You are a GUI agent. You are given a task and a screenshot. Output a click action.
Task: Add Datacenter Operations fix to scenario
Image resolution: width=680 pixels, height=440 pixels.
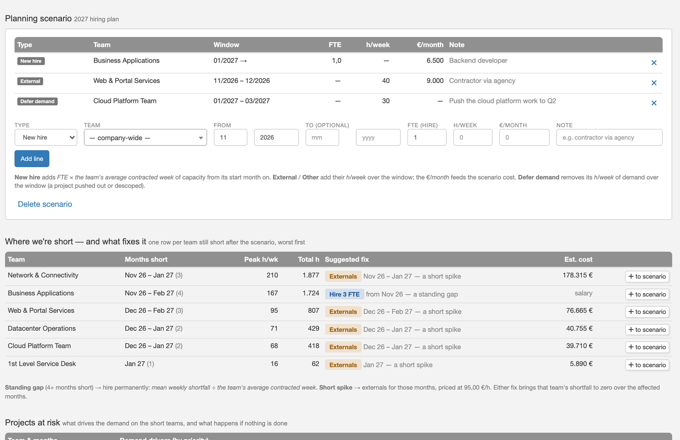tap(647, 330)
